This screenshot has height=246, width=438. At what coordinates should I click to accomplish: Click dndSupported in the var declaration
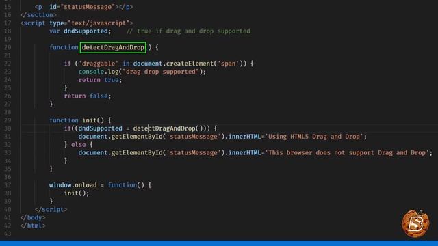[x=86, y=31]
